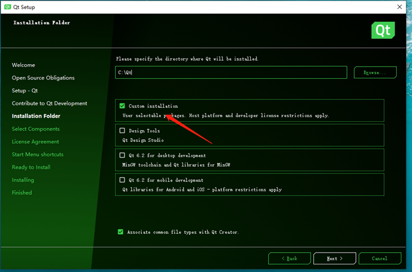Click the Custom installation label

(153, 106)
